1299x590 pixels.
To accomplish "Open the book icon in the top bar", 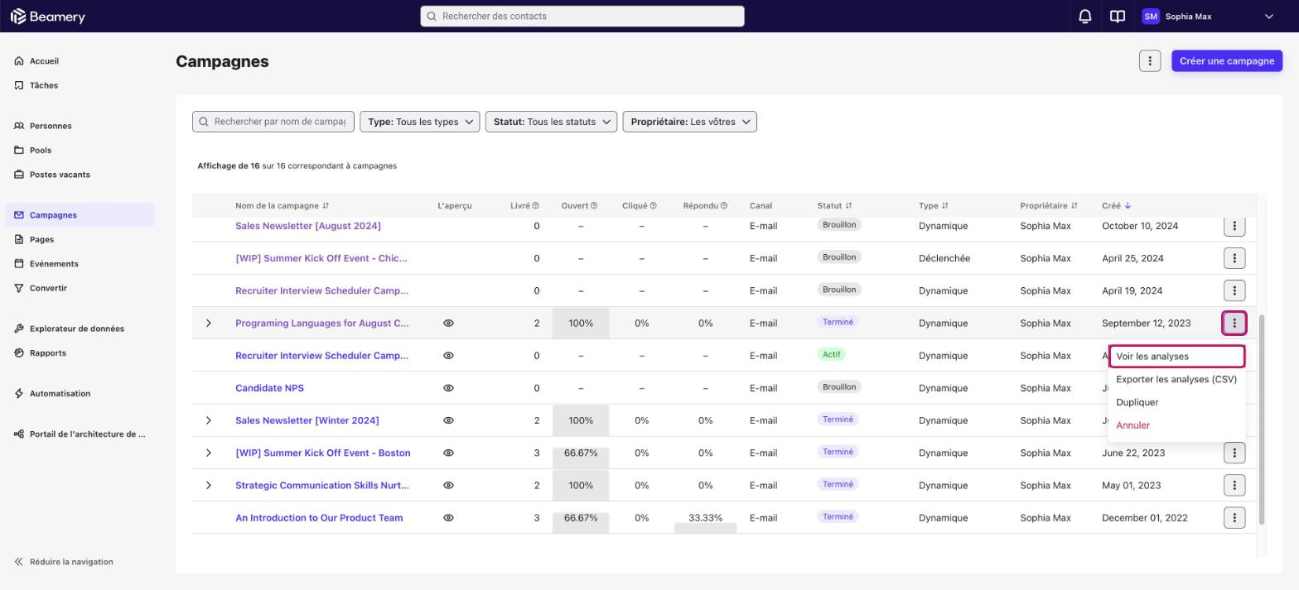I will pyautogui.click(x=1118, y=17).
